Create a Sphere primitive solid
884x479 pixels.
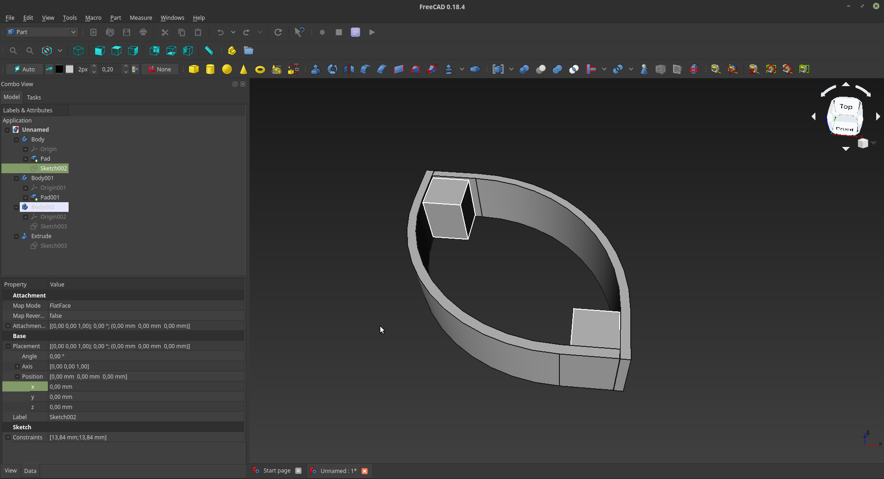click(x=227, y=69)
